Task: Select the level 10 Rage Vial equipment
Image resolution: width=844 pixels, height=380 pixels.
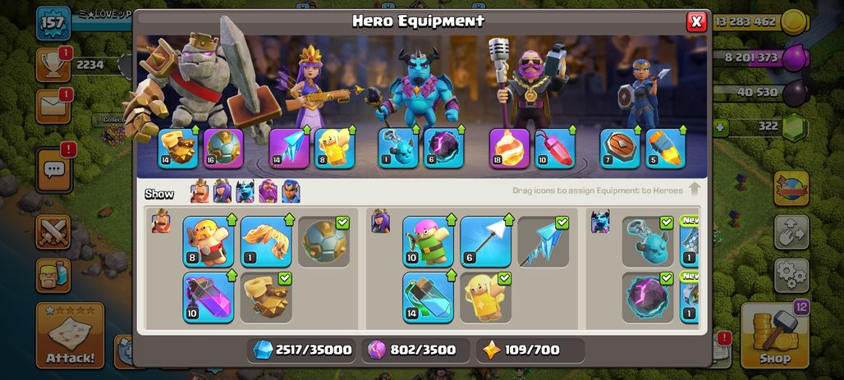Action: point(209,298)
